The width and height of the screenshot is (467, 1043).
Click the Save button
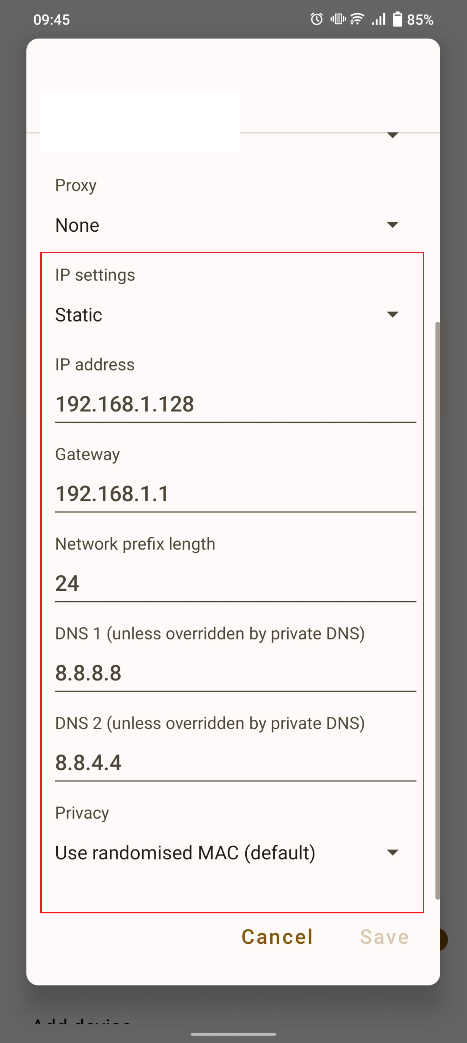(x=384, y=937)
